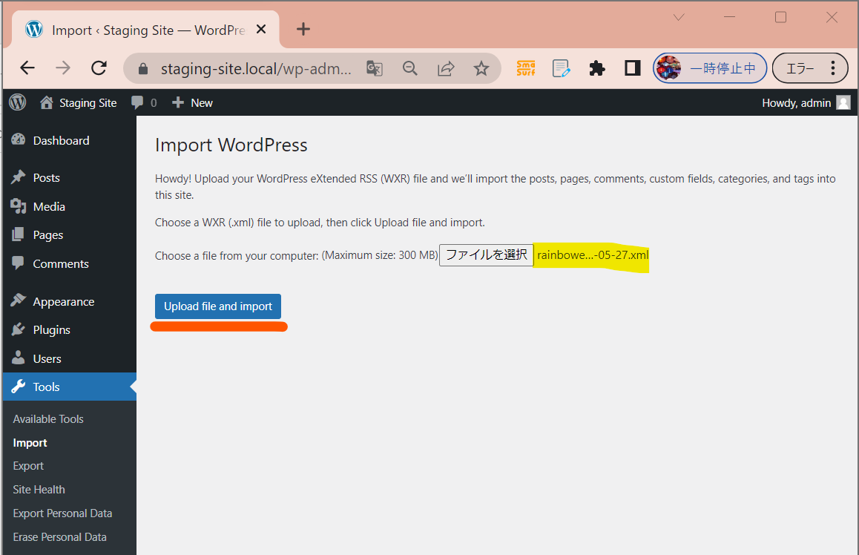This screenshot has height=555, width=859.
Task: Click the plus icon beside New
Action: point(177,102)
